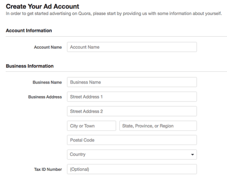Screen dimensions: 227x180
Task: Click the Create Your Ad Account title
Action: click(x=42, y=7)
